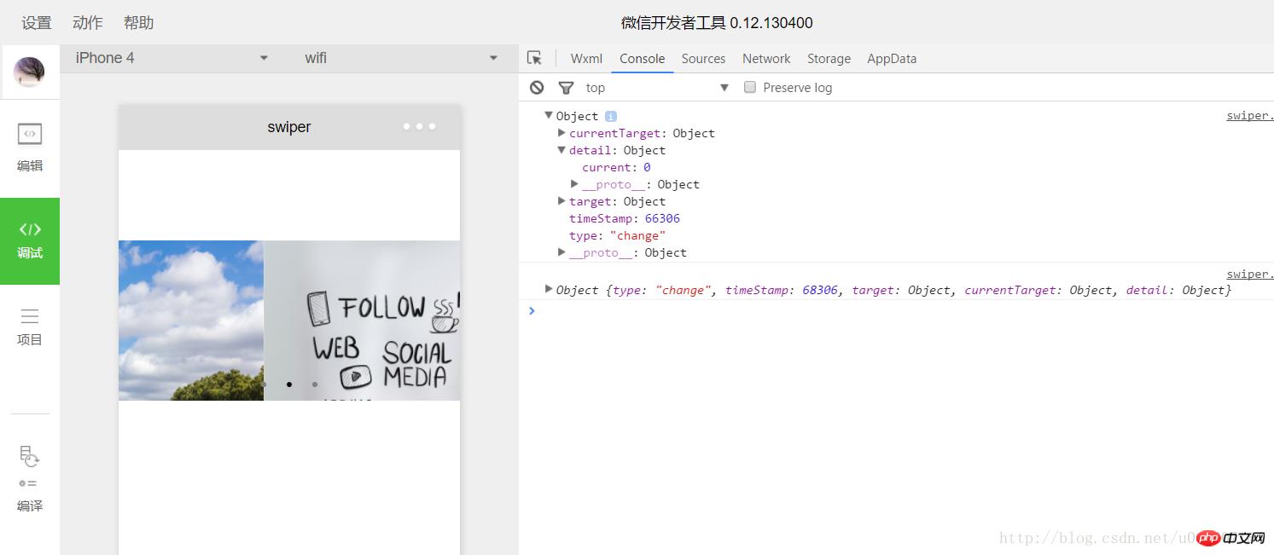Screen dimensions: 1274x555
Task: Enable the Preserve log checkbox
Action: click(750, 87)
